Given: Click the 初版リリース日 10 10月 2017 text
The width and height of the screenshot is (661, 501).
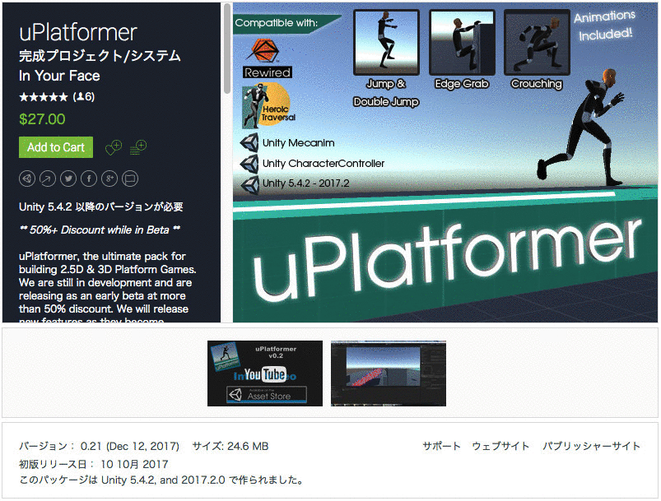Looking at the screenshot, I should (x=94, y=464).
